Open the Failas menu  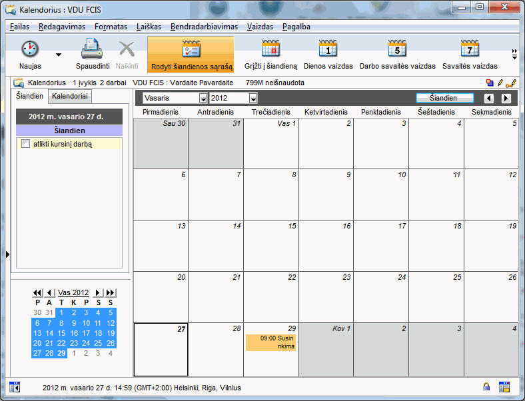point(20,27)
